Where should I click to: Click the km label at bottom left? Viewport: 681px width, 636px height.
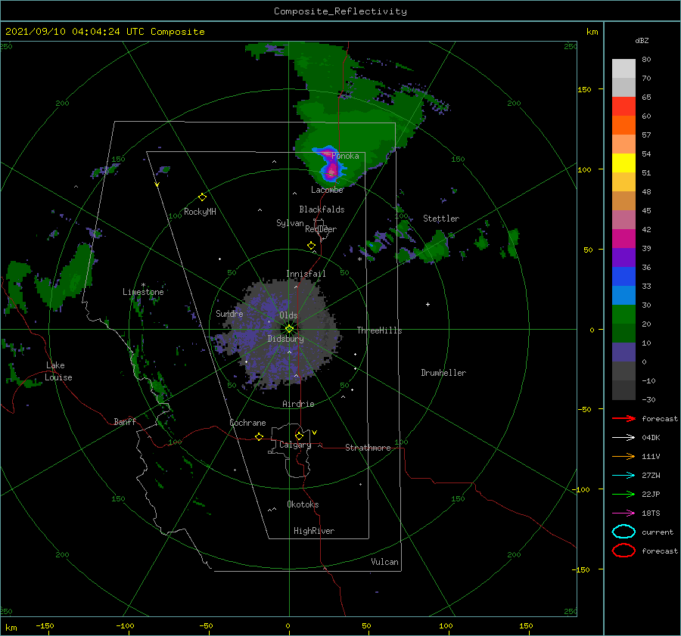tap(11, 628)
